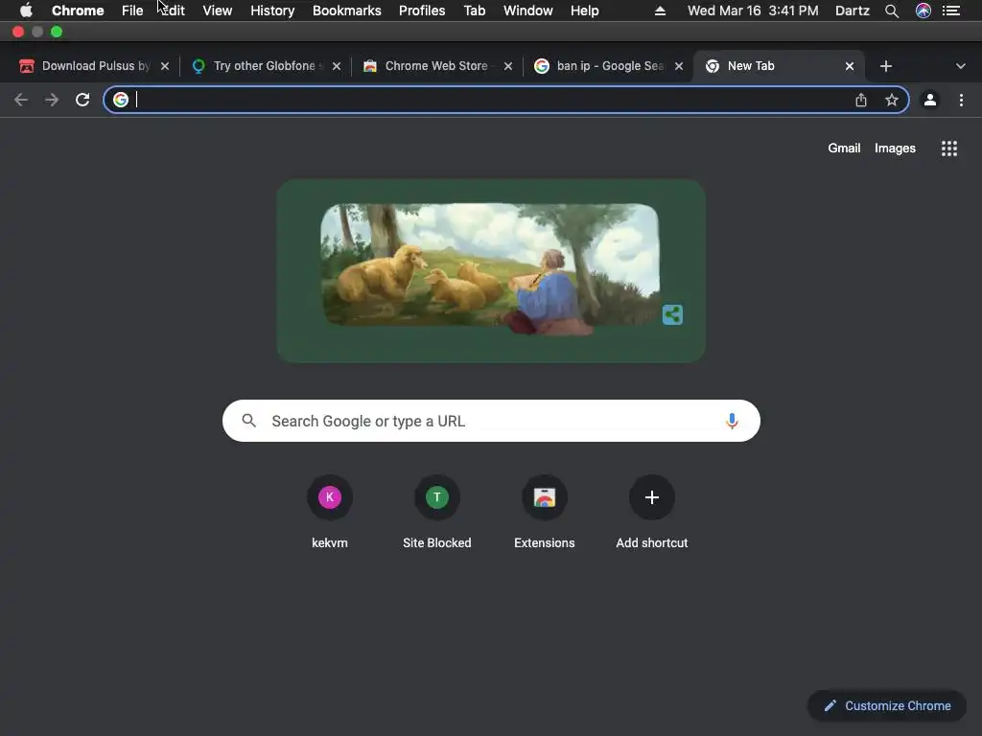
Task: Open a new tab with the plus button
Action: (885, 66)
